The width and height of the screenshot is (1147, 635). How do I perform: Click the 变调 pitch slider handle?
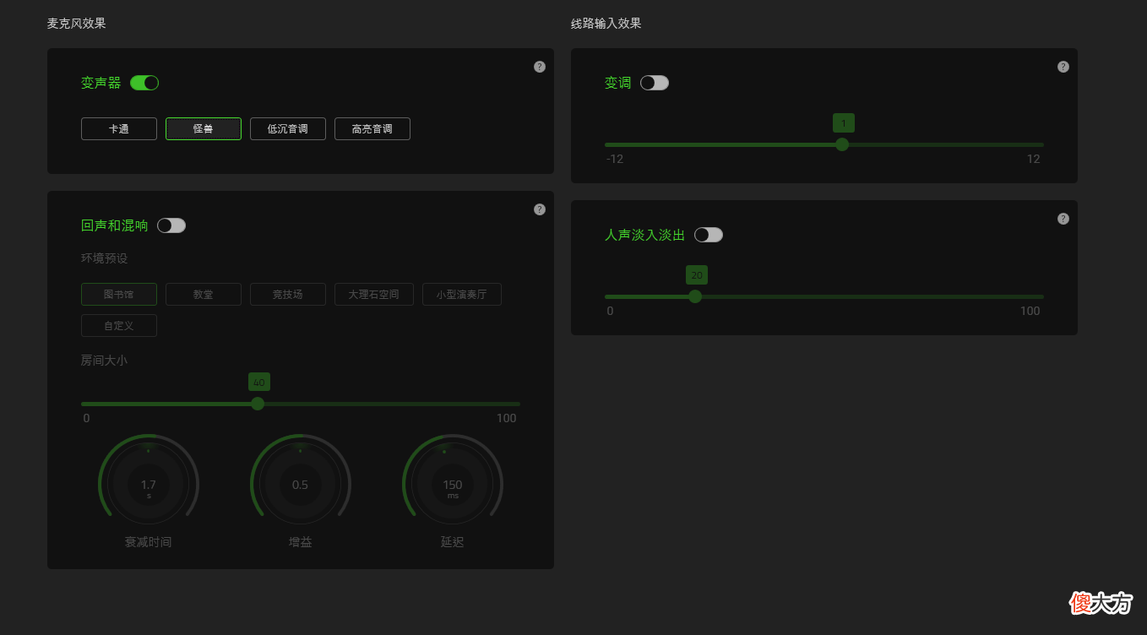point(842,144)
